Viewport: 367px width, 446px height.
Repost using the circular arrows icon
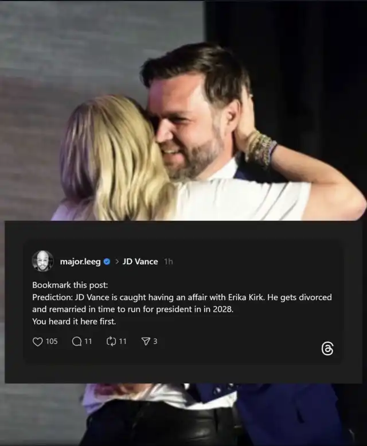pyautogui.click(x=111, y=342)
